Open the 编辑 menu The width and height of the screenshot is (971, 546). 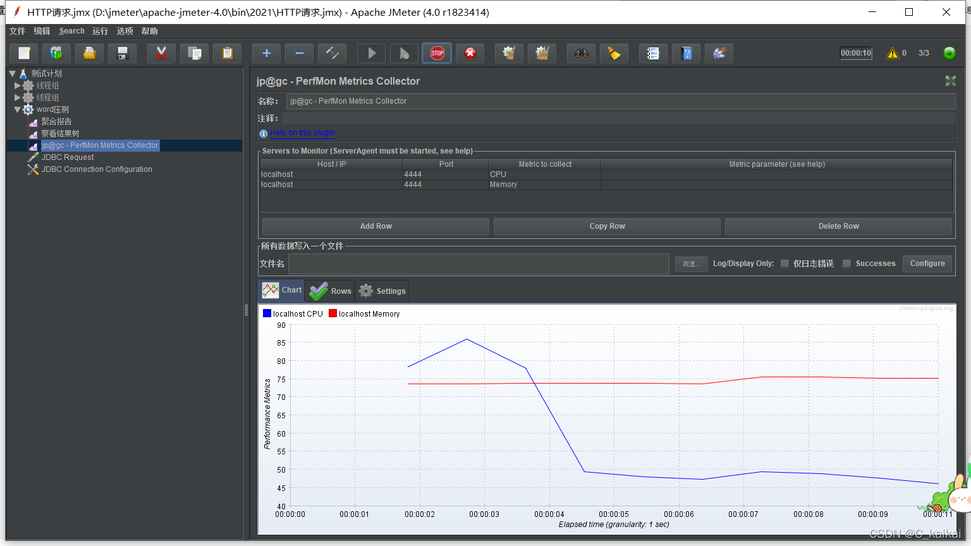(x=42, y=31)
